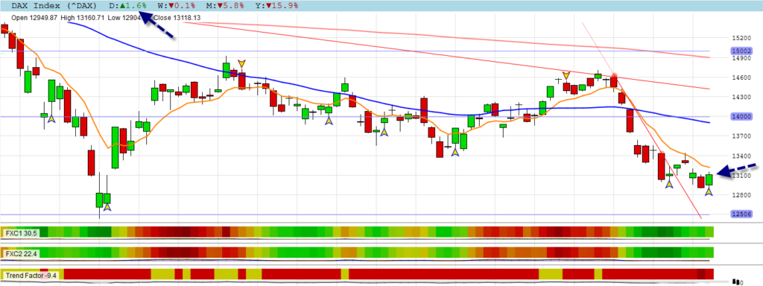Click the orange sell marker above the 14900 peak candle

point(242,64)
